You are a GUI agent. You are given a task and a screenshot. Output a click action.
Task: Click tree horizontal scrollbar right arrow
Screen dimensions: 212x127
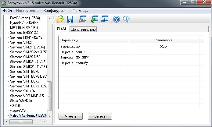[44, 122]
